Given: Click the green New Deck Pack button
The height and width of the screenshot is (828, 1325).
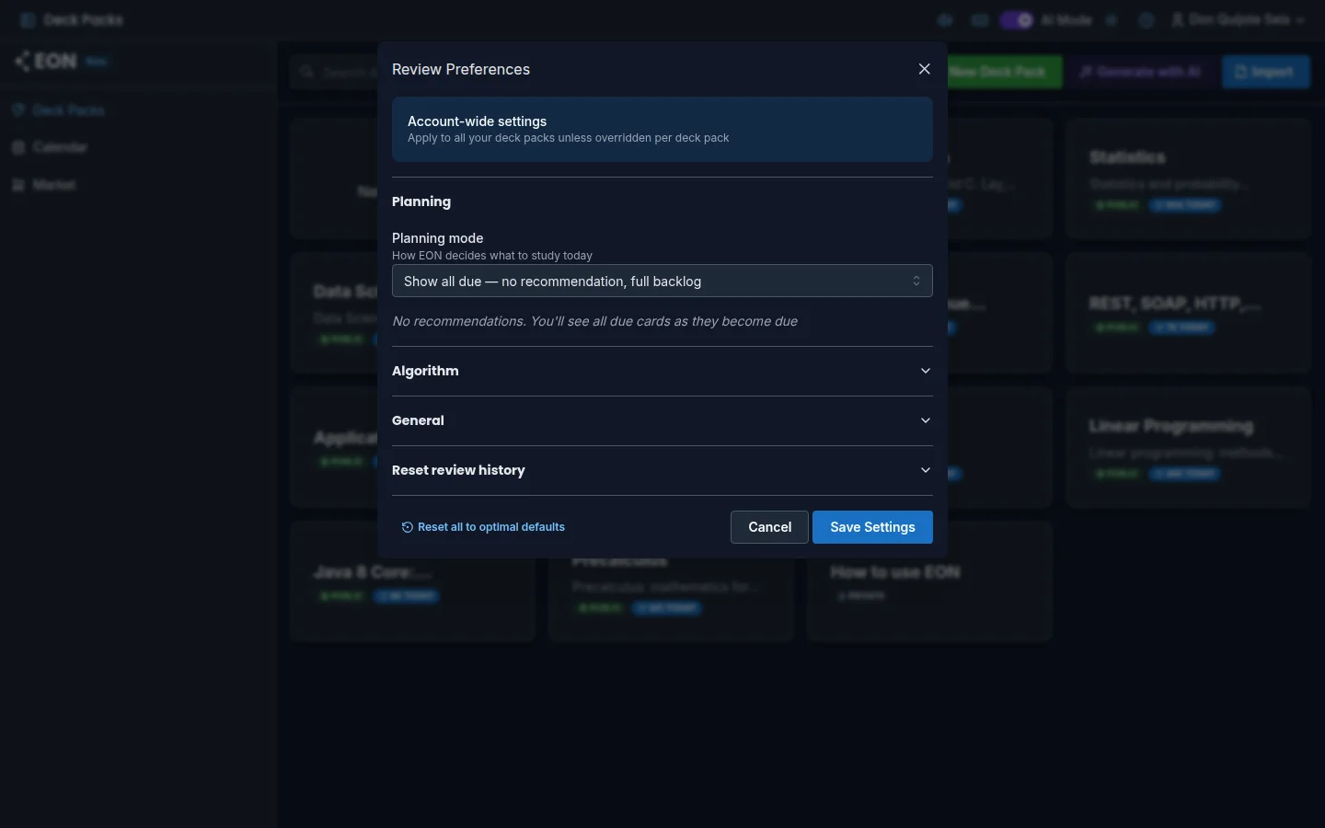Looking at the screenshot, I should (x=1003, y=72).
